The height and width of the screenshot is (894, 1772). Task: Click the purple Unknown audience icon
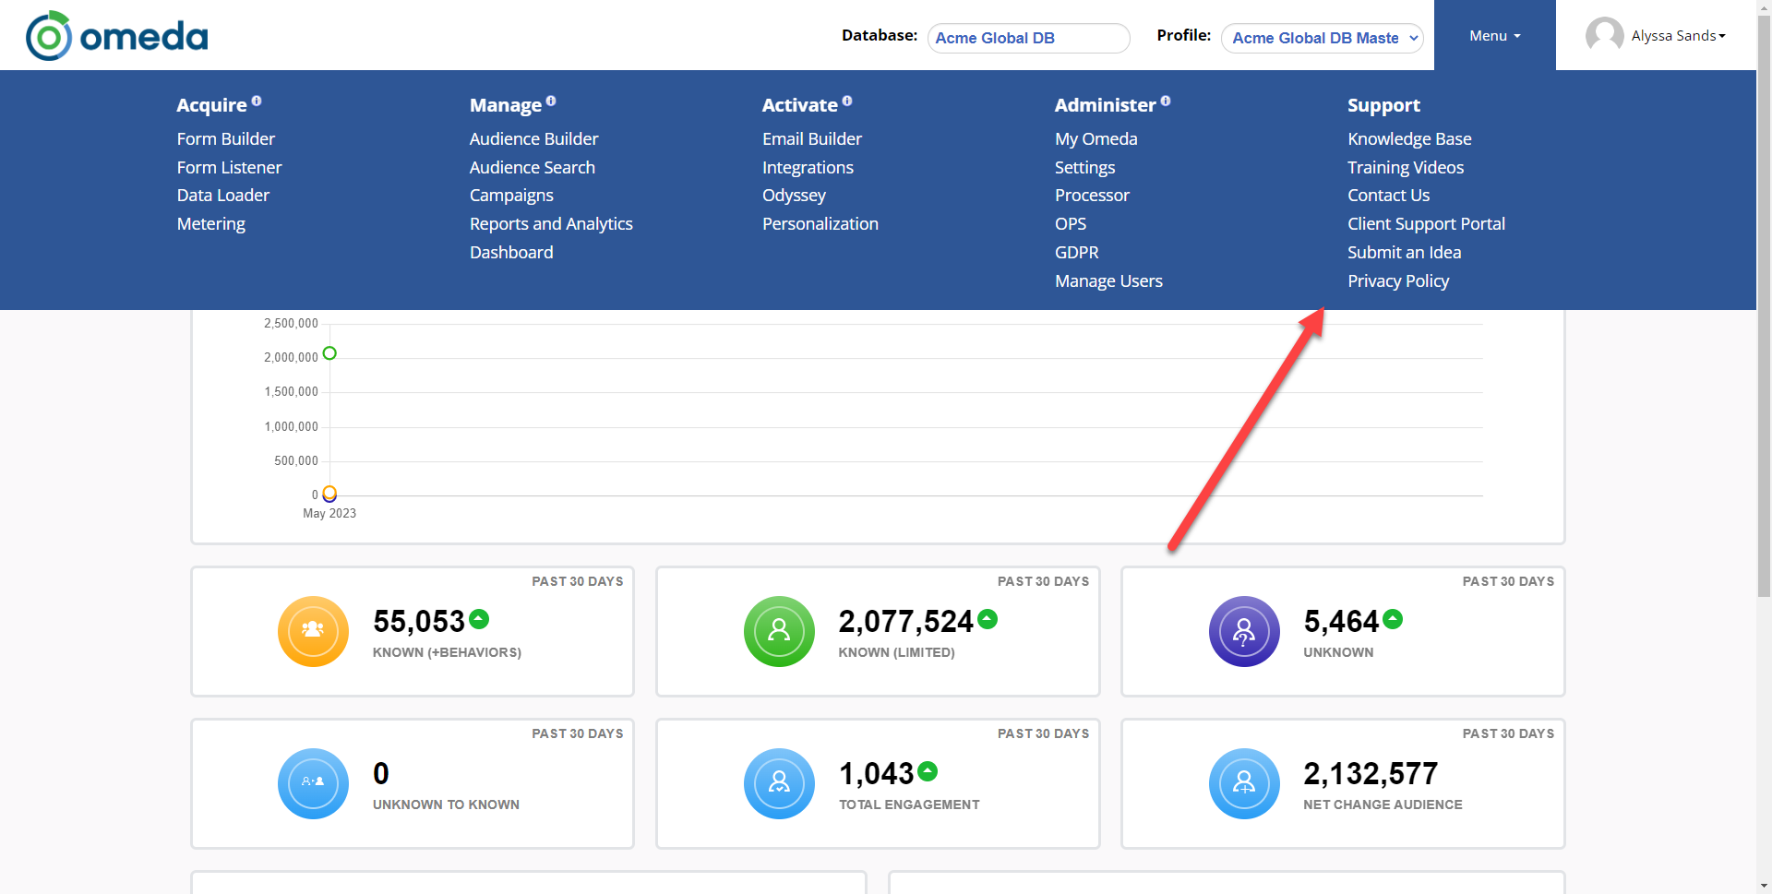pos(1244,631)
